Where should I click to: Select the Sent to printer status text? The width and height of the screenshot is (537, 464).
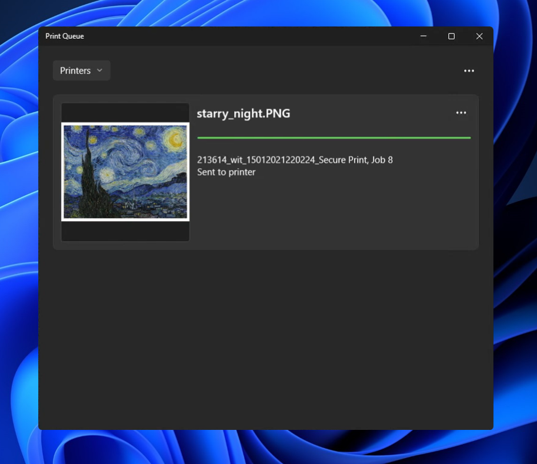pos(226,172)
